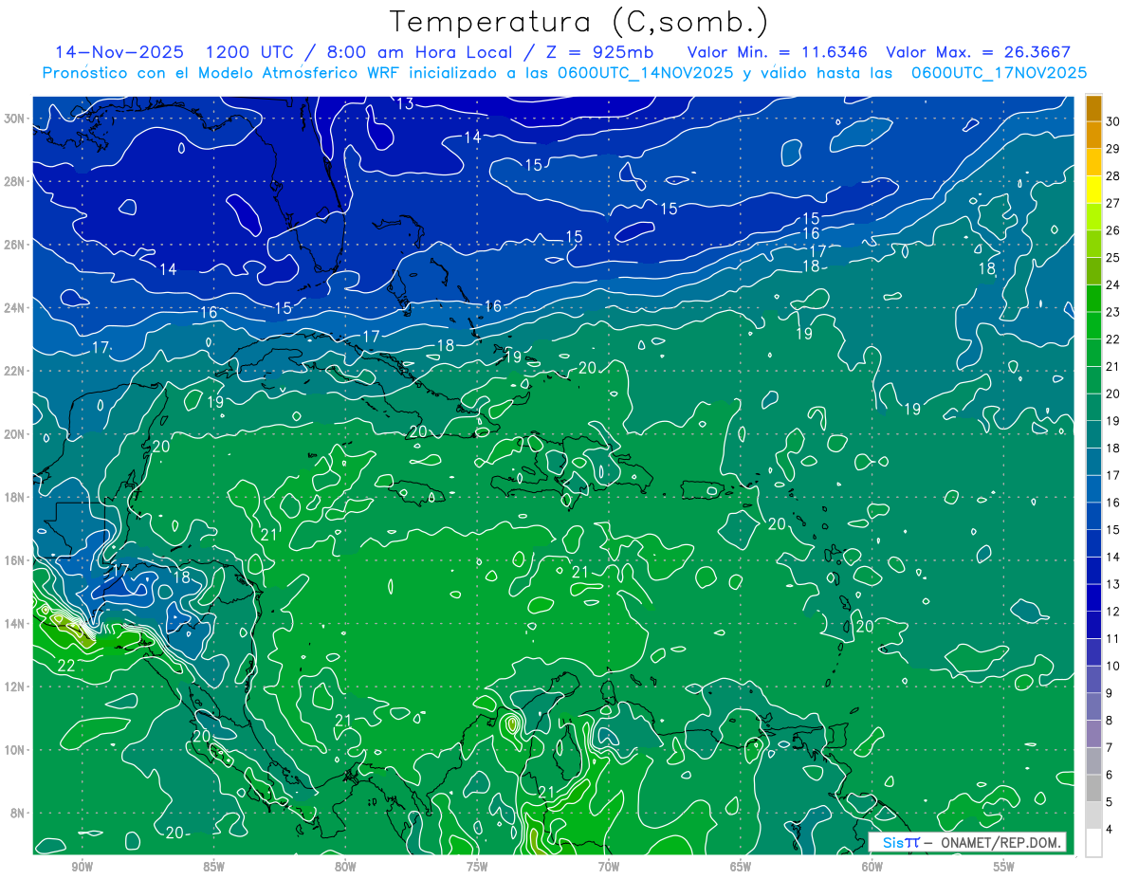Click the '70W' longitude axis label

609,867
